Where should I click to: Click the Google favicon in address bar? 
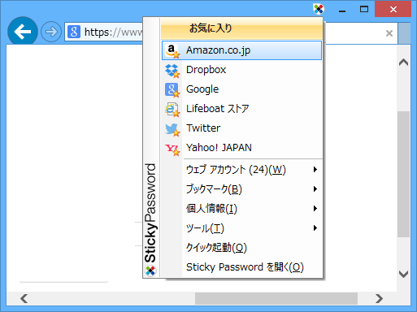pos(74,32)
